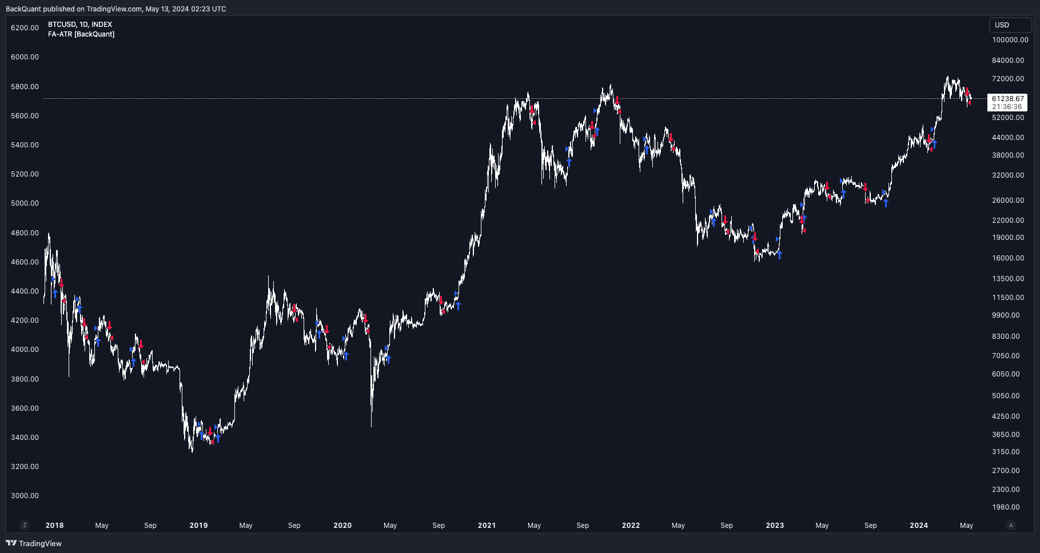Click the 2018 time axis label
1040x553 pixels.
coord(55,526)
